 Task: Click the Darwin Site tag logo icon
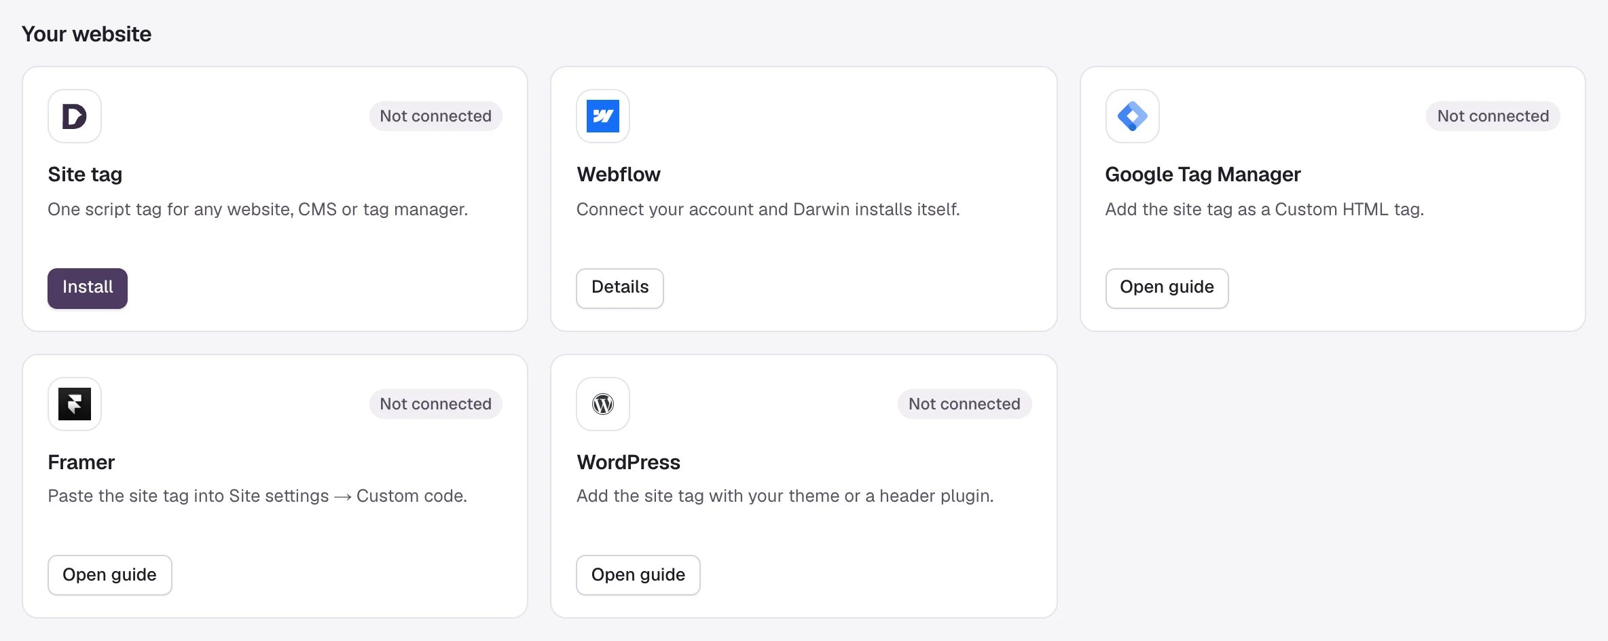coord(75,116)
